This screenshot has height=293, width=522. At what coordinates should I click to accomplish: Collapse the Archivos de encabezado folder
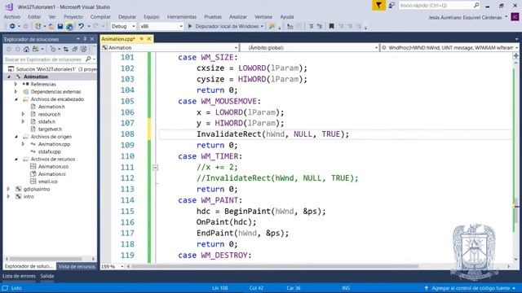[x=16, y=99]
